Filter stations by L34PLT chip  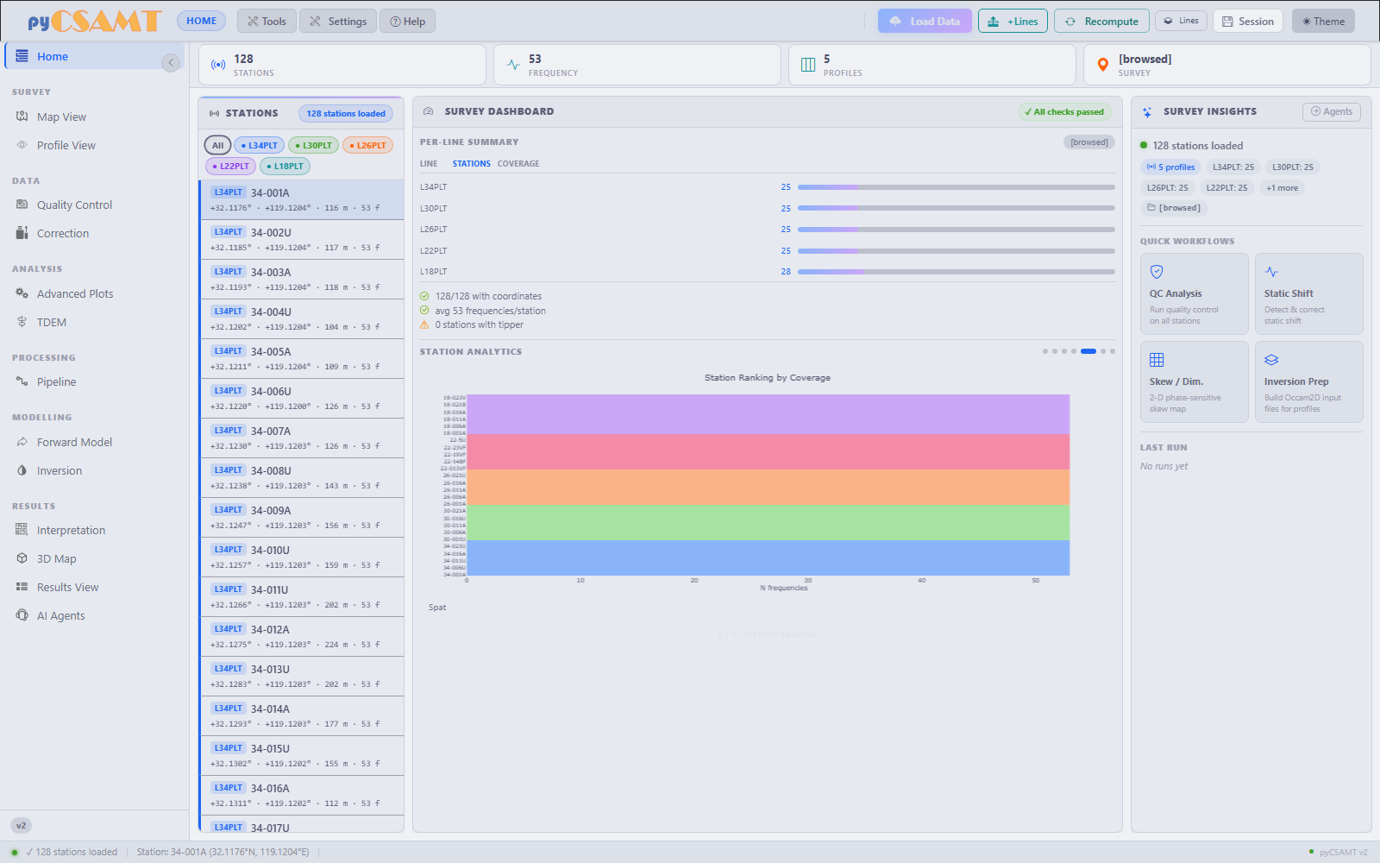tap(259, 145)
